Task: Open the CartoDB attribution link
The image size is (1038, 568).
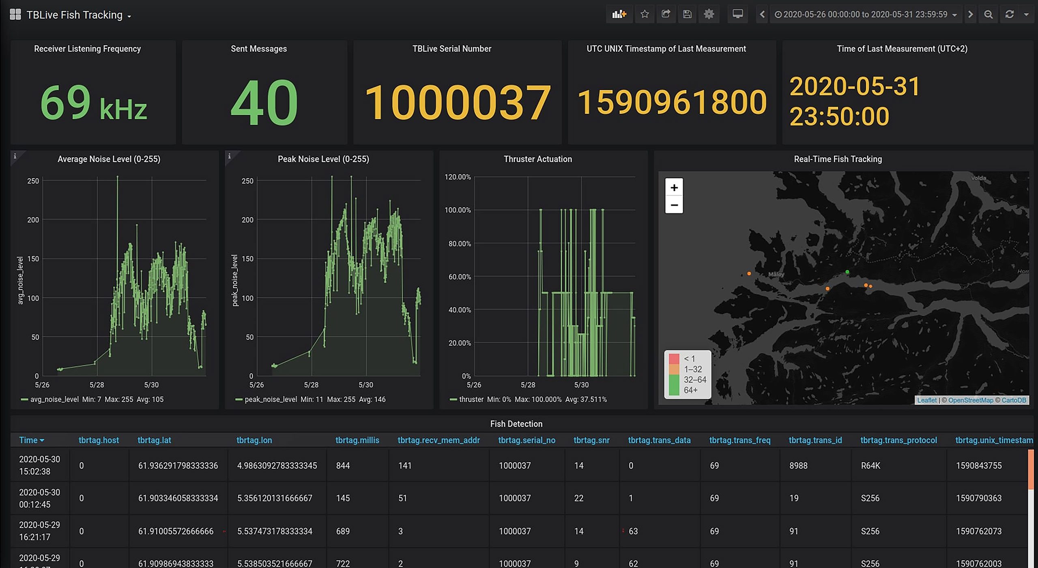Action: pos(1013,400)
